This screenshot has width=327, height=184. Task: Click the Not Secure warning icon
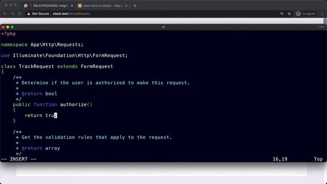(x=29, y=14)
